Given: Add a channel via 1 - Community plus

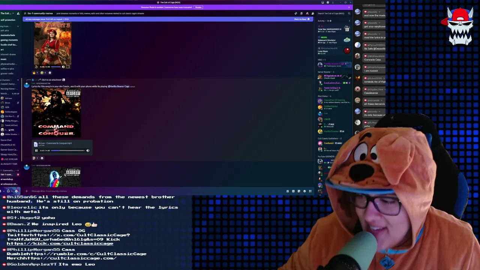Looking at the screenshot, I should 18,171.
